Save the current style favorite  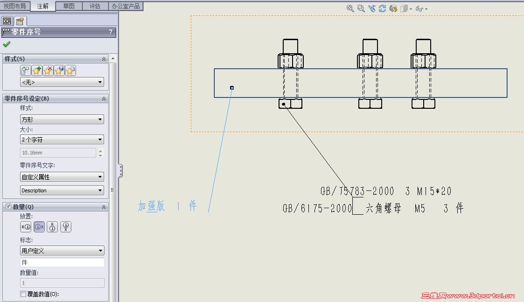(59, 70)
